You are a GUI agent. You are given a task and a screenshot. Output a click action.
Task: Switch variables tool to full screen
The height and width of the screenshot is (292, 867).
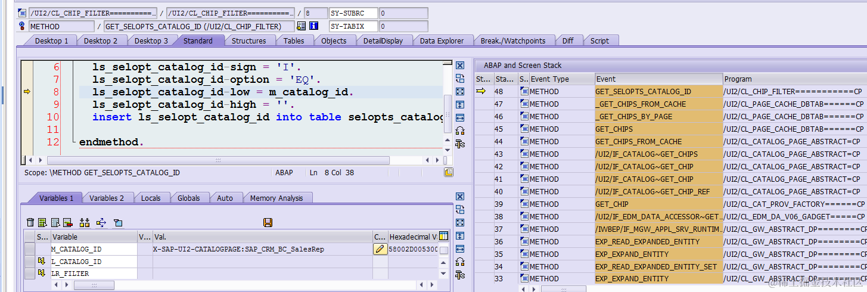pyautogui.click(x=460, y=222)
